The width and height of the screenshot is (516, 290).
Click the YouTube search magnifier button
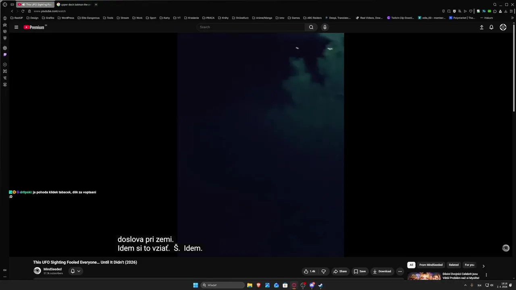[x=311, y=27]
